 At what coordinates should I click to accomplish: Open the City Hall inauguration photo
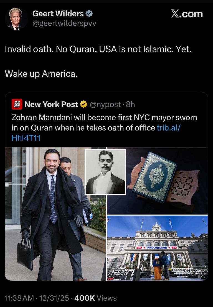(x=158, y=248)
